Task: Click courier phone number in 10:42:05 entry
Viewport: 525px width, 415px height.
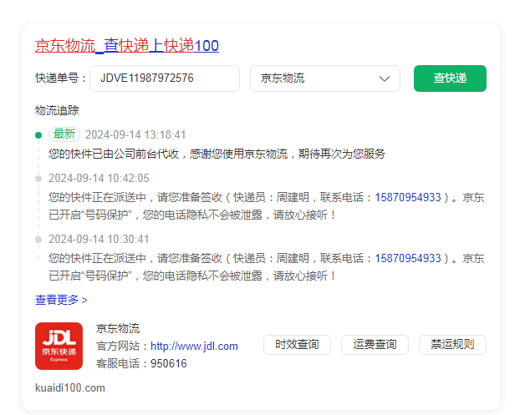Action: pyautogui.click(x=407, y=198)
